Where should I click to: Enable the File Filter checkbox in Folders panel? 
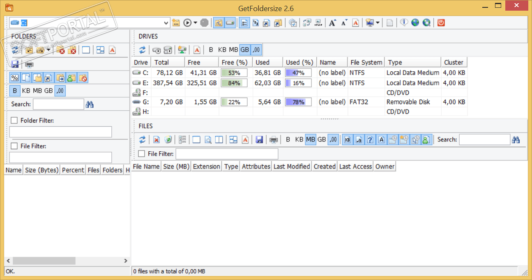[x=14, y=146]
